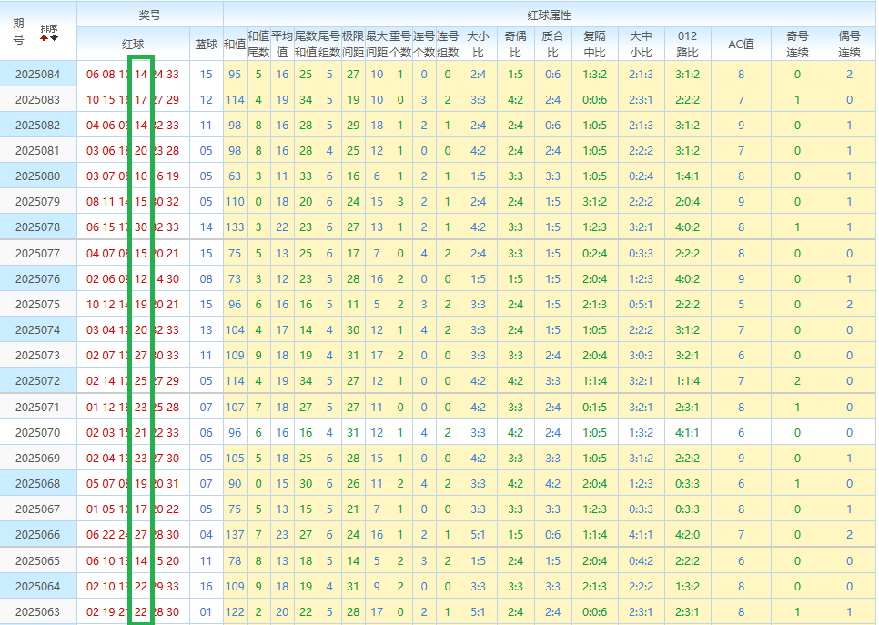Click 和值 133 in row 2025078
This screenshot has height=625, width=879.
[235, 227]
